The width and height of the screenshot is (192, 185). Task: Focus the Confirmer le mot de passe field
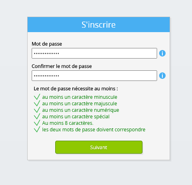click(x=94, y=76)
